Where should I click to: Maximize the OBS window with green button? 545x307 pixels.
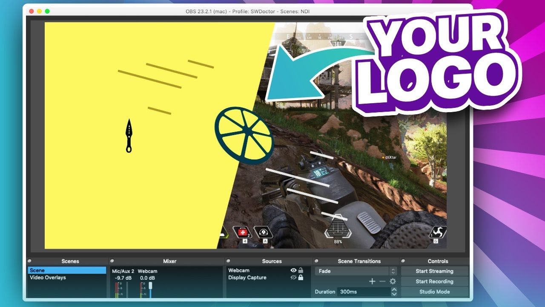pyautogui.click(x=47, y=11)
